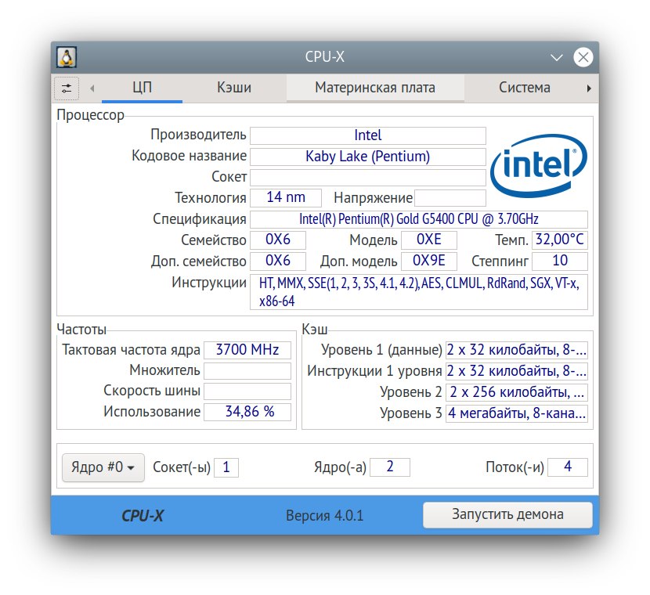650x595 pixels.
Task: Open the Система tab
Action: pos(525,88)
